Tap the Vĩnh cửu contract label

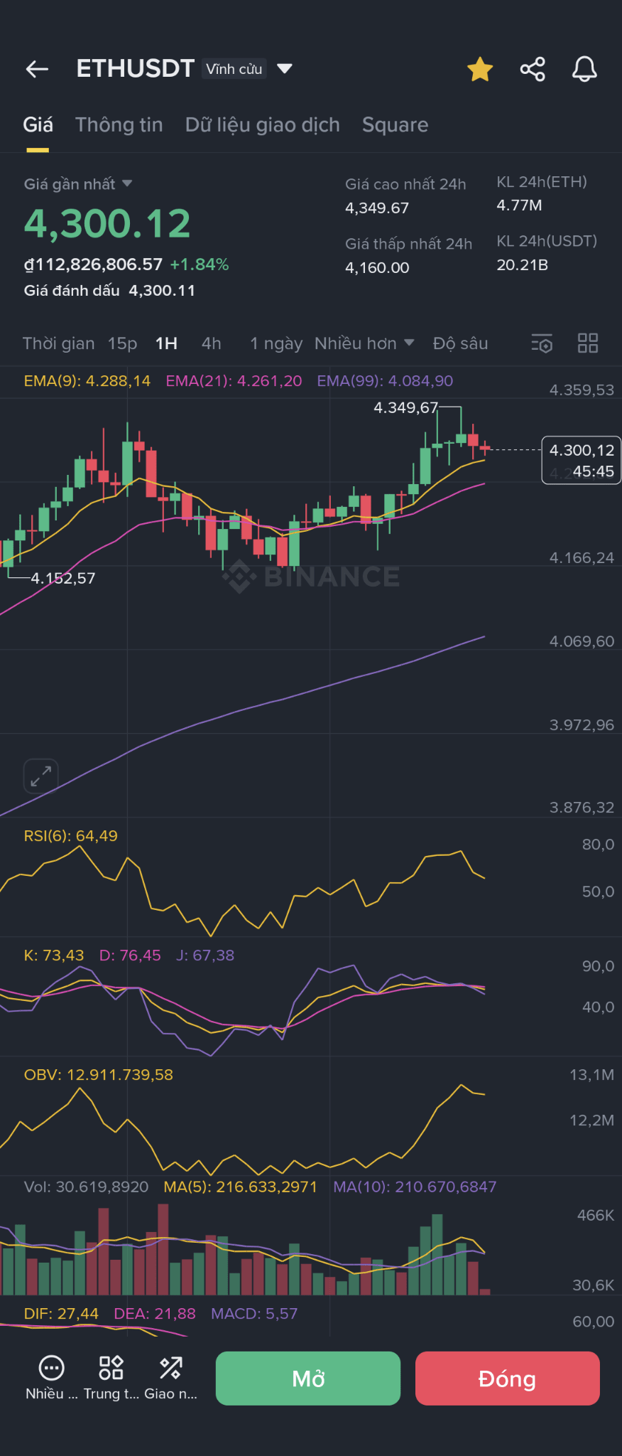pyautogui.click(x=234, y=69)
